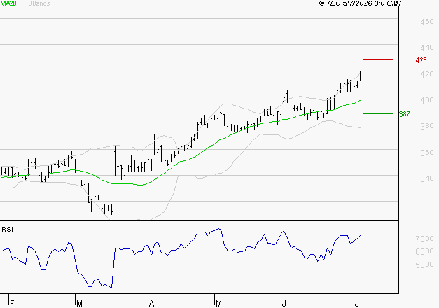Click the green 387 support line
The image size is (439, 308).
378,113
